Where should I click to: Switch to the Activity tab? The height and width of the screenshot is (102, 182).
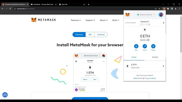pos(155,57)
